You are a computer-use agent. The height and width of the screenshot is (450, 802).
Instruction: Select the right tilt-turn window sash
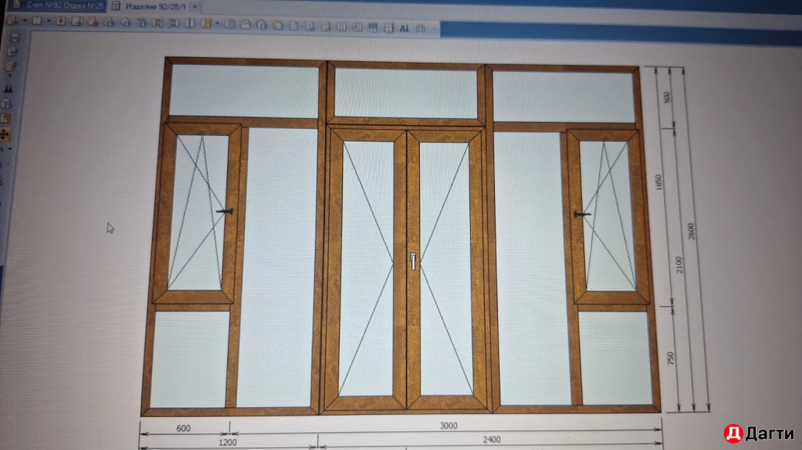606,214
